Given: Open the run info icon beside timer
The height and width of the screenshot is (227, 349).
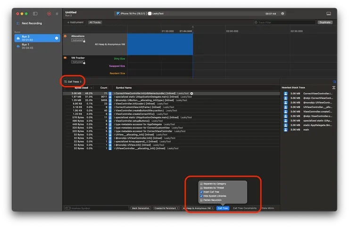Looking at the screenshot, I should point(283,14).
